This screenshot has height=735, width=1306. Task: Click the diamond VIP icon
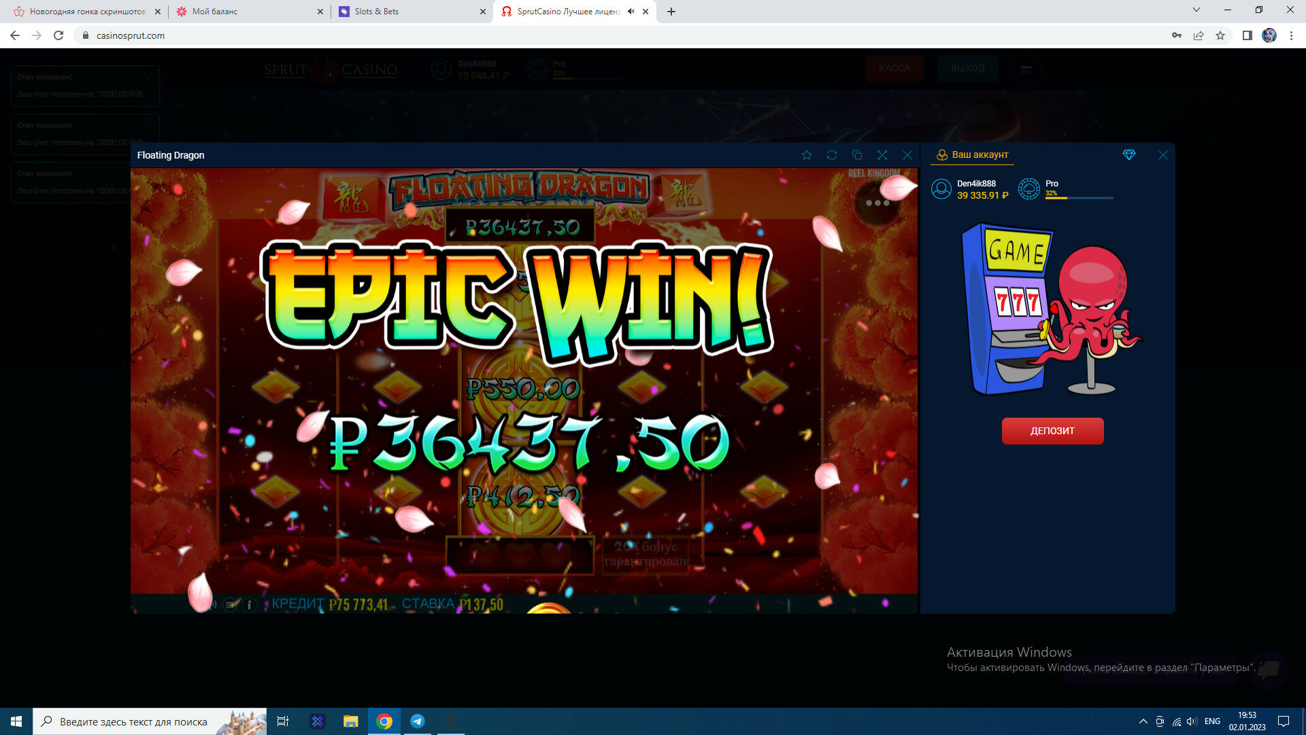1129,155
